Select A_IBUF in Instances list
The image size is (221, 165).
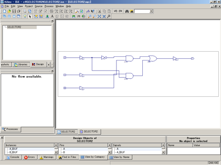click(13, 149)
